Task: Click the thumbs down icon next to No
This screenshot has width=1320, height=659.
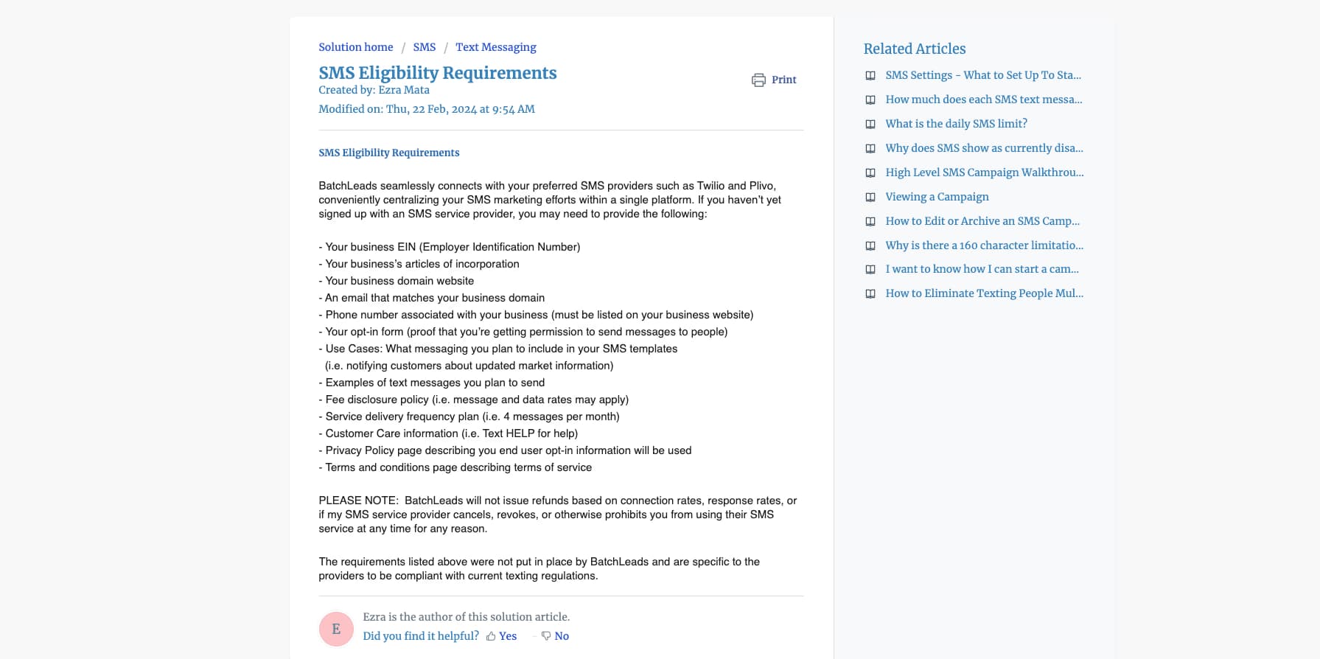Action: 546,635
